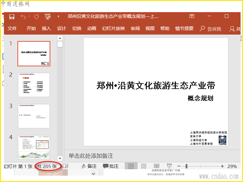The width and height of the screenshot is (243, 182).
Task: Click the share person icon
Action: tap(232, 29)
